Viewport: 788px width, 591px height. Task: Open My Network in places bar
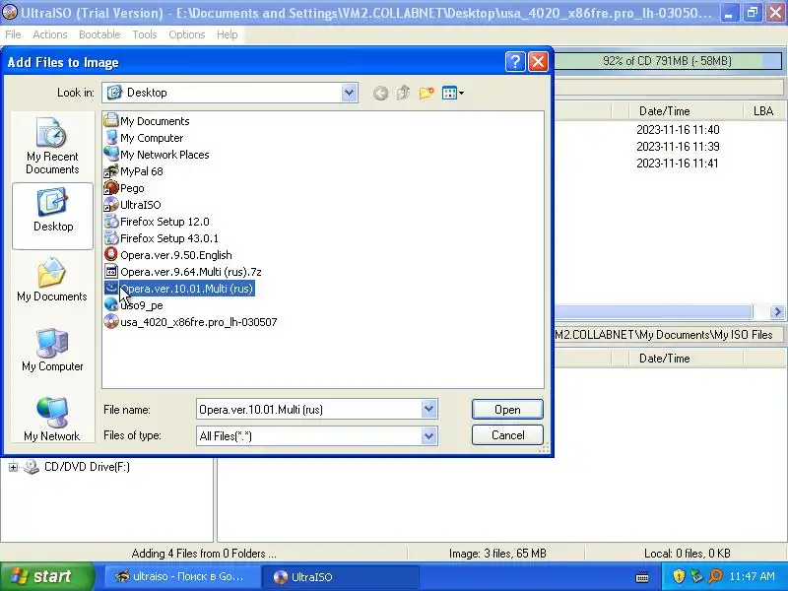click(x=52, y=420)
